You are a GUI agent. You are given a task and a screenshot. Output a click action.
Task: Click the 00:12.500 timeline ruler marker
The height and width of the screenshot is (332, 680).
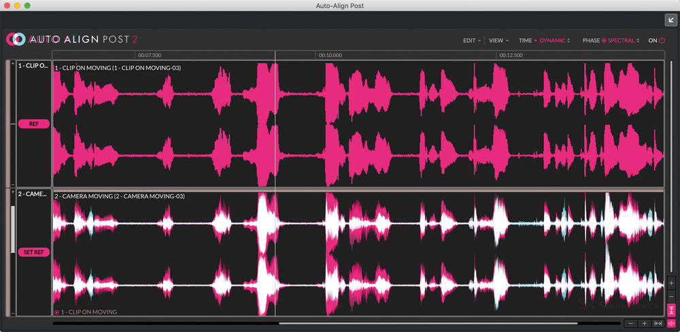511,56
